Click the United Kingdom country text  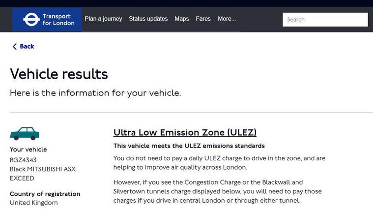(33, 203)
